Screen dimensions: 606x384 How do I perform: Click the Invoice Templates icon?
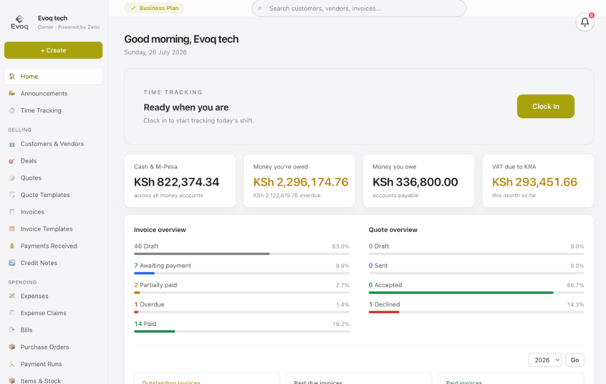(12, 229)
